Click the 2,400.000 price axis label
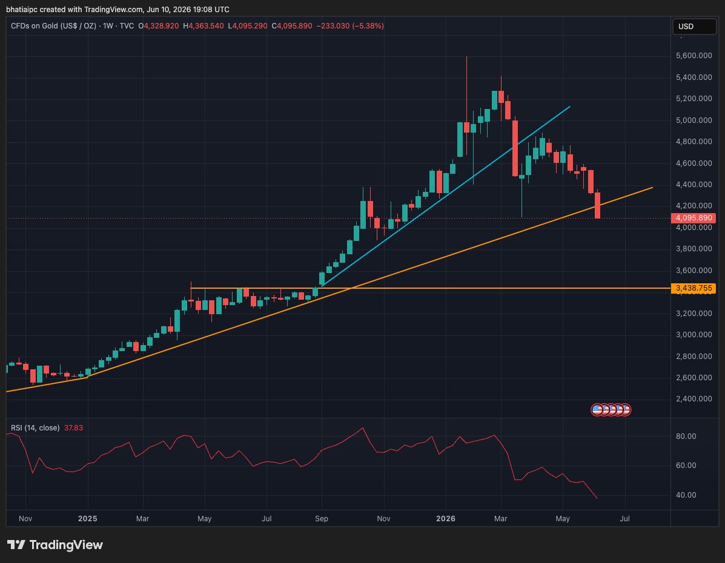The width and height of the screenshot is (725, 563). click(x=694, y=399)
